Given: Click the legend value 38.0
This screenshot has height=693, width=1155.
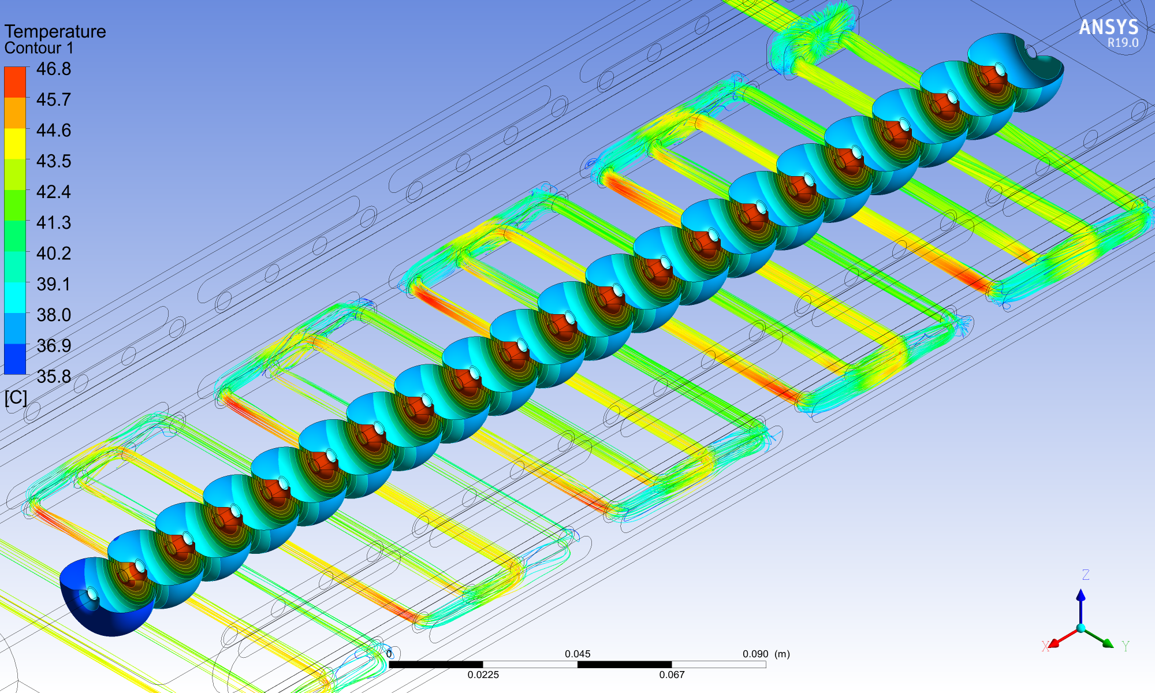Looking at the screenshot, I should pos(54,315).
